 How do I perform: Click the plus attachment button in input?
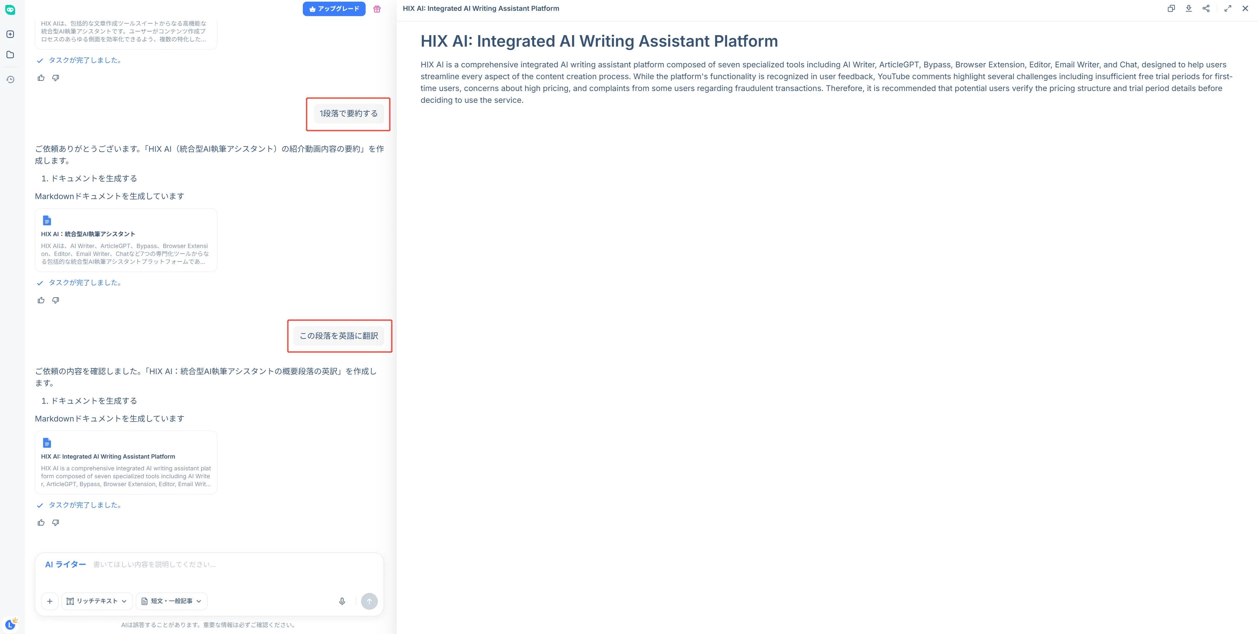[x=50, y=601]
